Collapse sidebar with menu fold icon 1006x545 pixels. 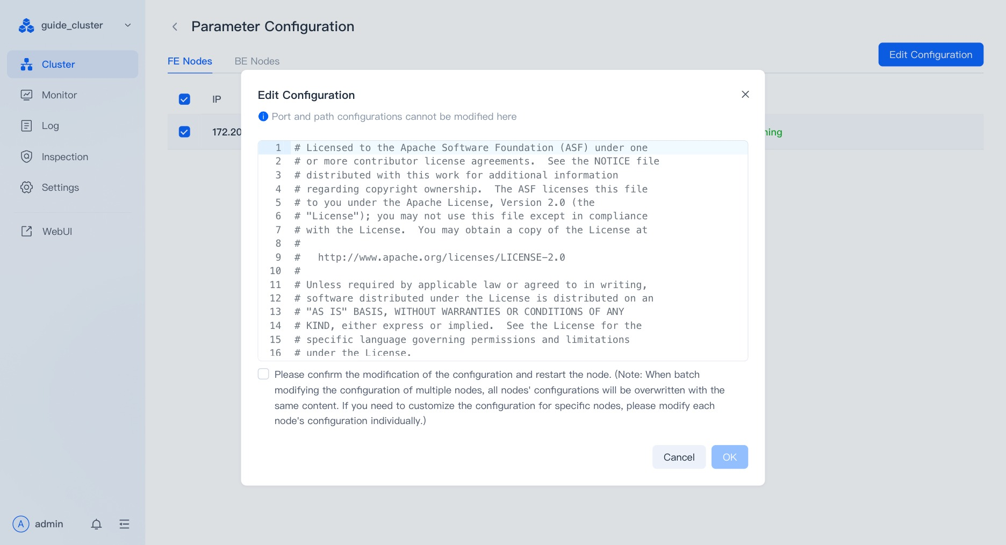[124, 524]
